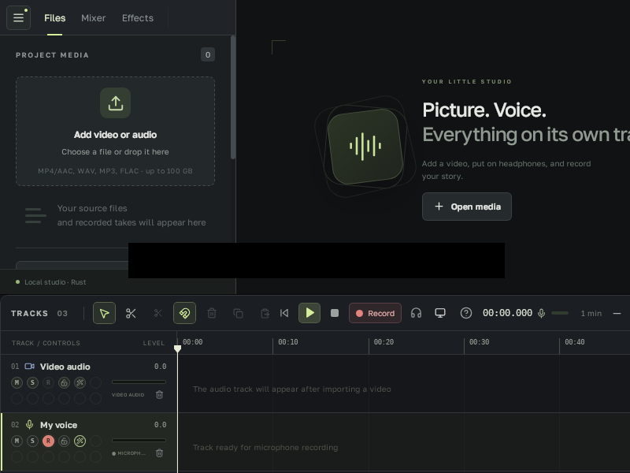Zoom out timeline with minus icon
The image size is (630, 473).
[617, 313]
